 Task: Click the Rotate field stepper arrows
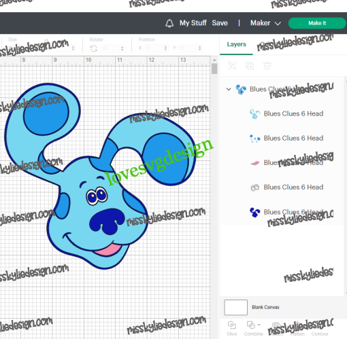tap(122, 48)
